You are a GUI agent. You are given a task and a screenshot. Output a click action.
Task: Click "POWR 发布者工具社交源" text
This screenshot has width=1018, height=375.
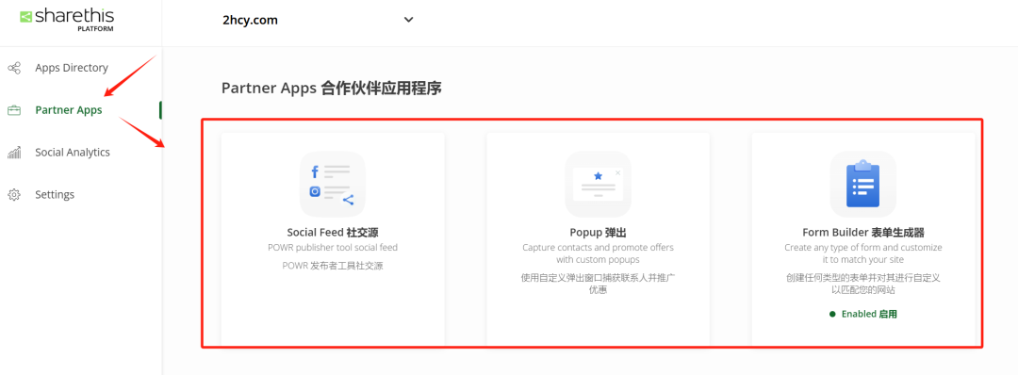[333, 266]
